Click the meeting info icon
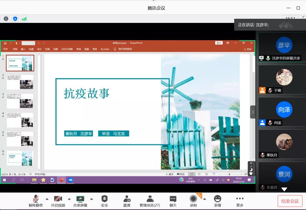 pos(6,19)
